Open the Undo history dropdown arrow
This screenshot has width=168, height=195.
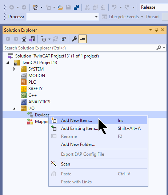[x=120, y=8]
